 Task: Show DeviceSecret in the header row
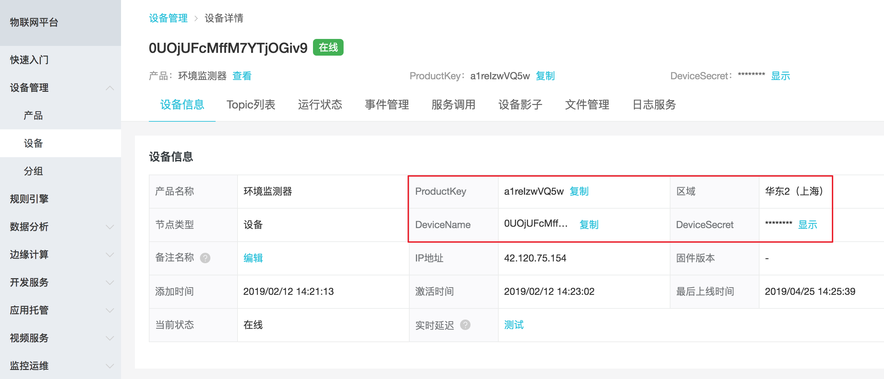point(781,76)
